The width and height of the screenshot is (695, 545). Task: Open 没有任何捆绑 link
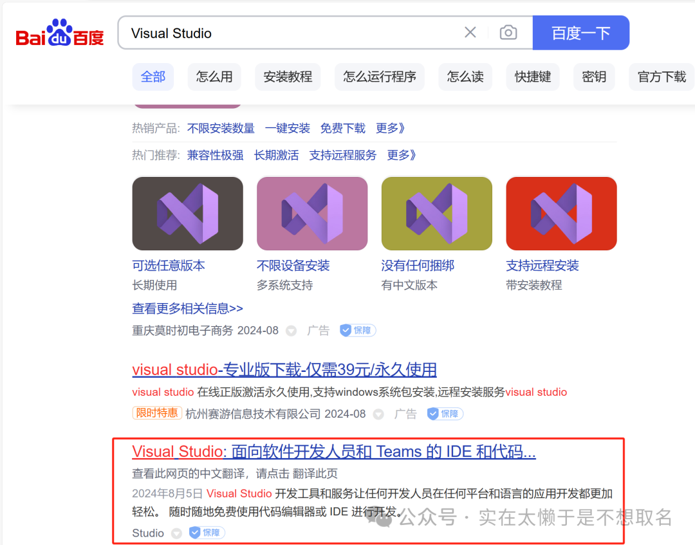418,265
